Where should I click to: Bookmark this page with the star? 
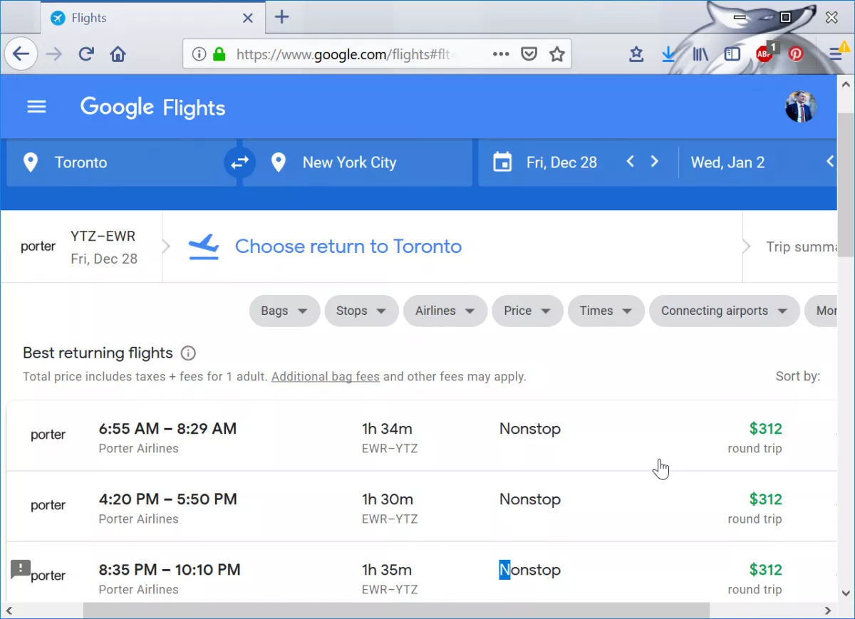coord(557,54)
